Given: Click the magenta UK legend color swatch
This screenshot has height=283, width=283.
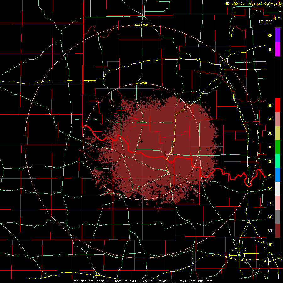Looking at the screenshot, I should pos(278,49).
